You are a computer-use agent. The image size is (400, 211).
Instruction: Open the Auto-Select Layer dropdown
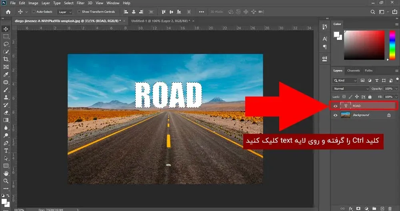point(64,12)
